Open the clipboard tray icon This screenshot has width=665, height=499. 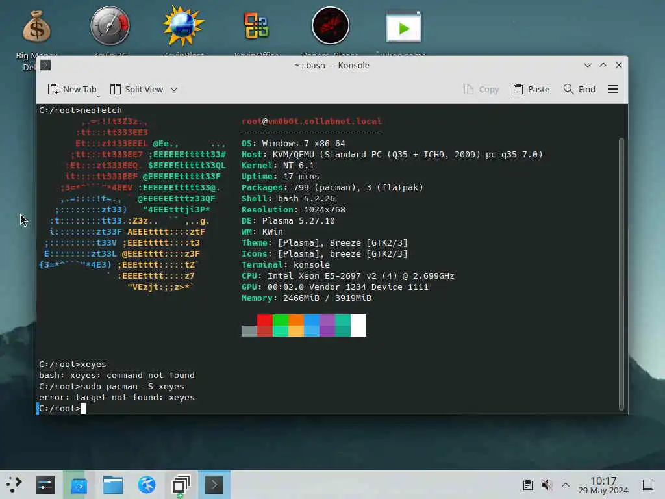pos(527,485)
